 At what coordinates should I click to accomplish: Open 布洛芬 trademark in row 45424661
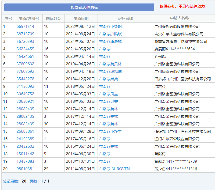(x=105, y=56)
